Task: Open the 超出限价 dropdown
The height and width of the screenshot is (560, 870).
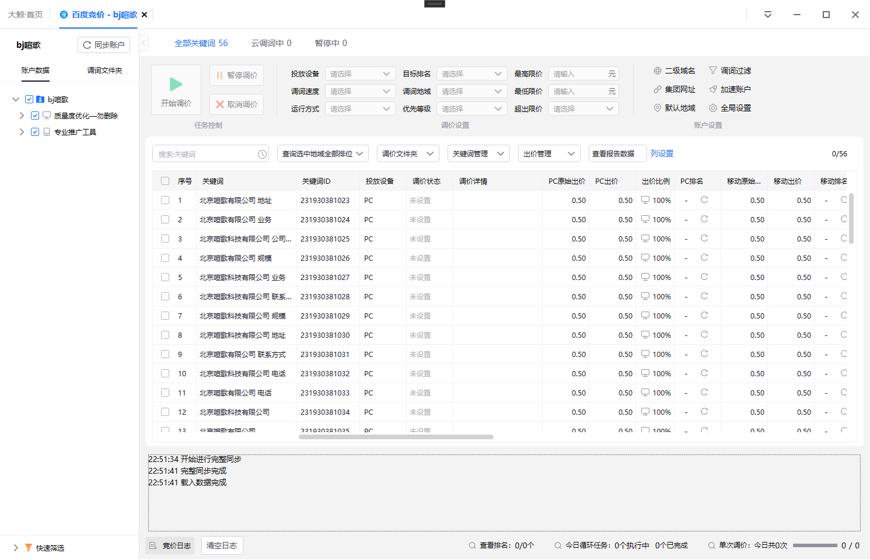Action: [584, 109]
